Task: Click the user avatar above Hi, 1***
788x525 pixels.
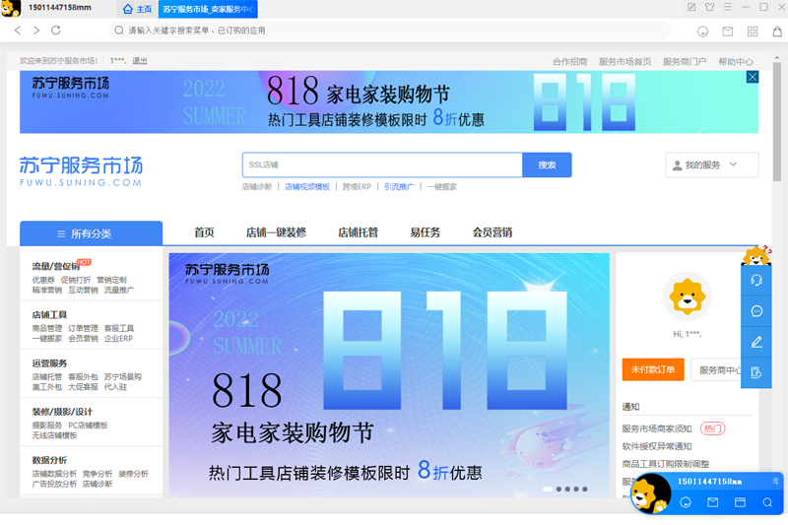Action: tap(687, 296)
